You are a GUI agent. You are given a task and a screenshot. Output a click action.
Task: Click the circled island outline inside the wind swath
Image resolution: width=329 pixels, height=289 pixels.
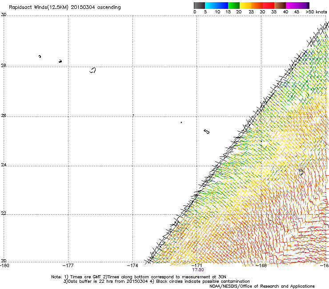[301, 172]
